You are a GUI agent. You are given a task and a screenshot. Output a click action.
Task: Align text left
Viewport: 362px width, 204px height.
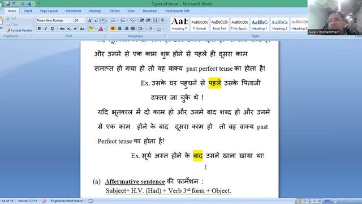click(113, 29)
